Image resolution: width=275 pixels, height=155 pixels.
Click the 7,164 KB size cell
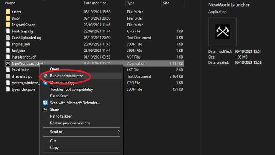point(176,76)
